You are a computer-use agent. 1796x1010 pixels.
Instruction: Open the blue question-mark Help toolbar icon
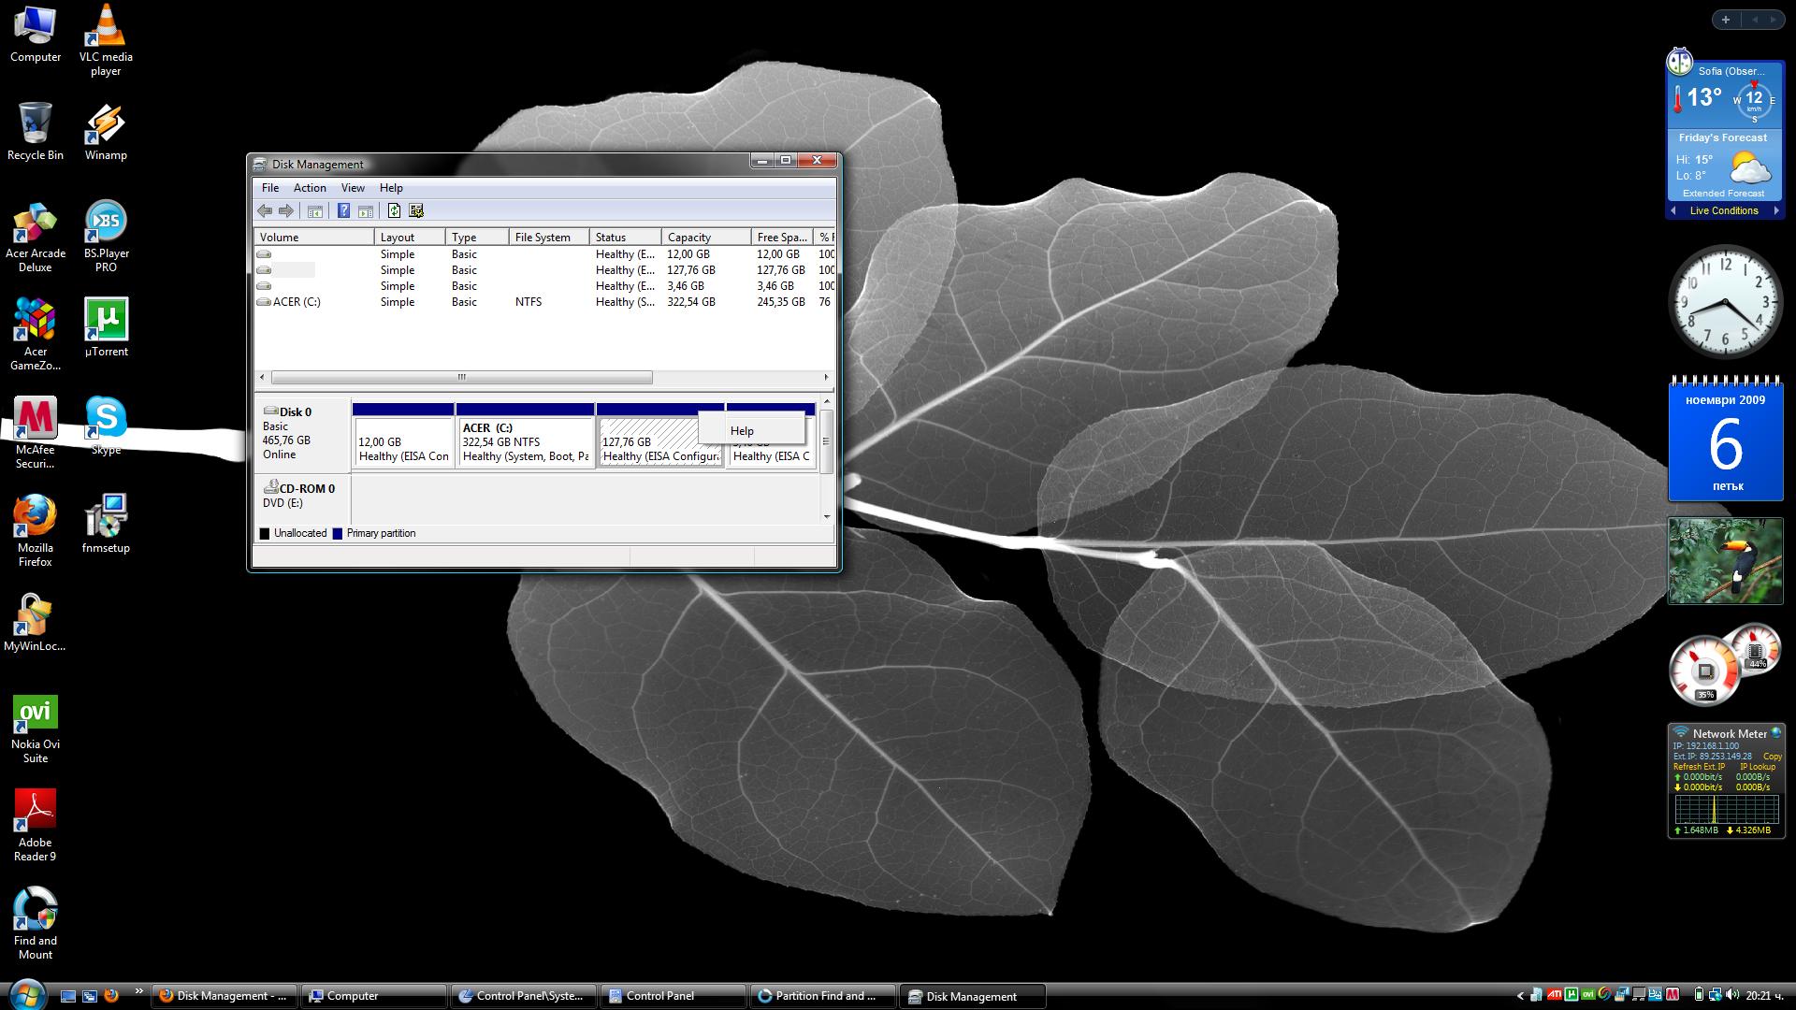coord(343,211)
